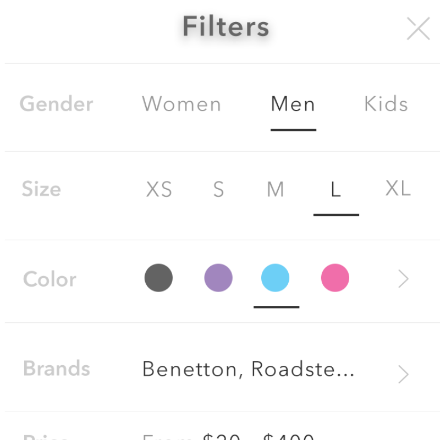Select the Men gender option
The width and height of the screenshot is (440, 440).
[293, 104]
